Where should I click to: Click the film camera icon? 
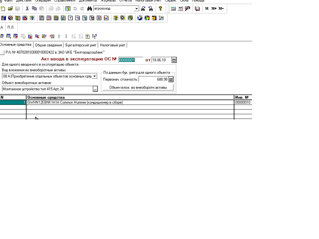point(123,18)
